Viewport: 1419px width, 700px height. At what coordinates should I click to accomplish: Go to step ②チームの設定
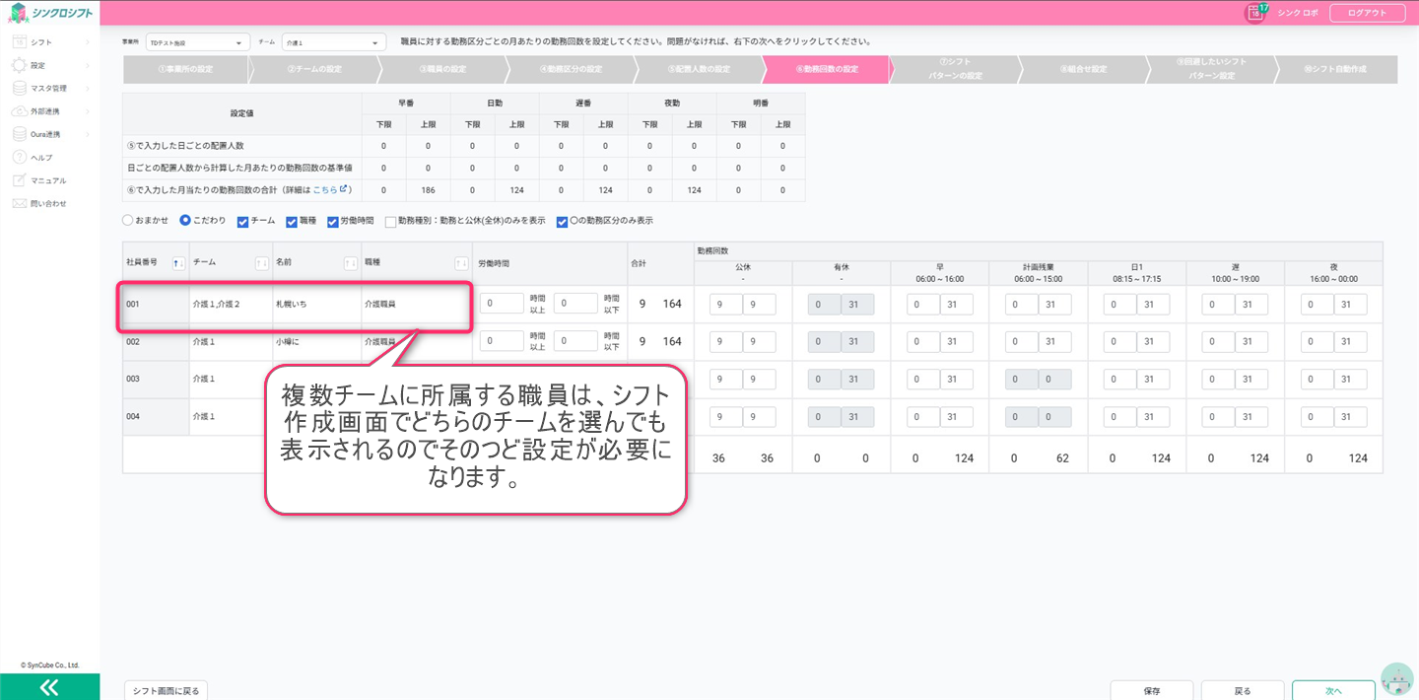coord(314,69)
